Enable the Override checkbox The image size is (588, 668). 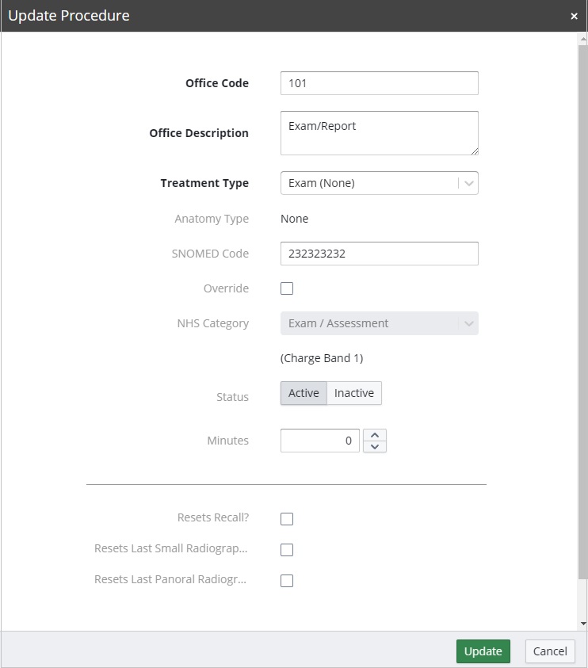pos(287,288)
